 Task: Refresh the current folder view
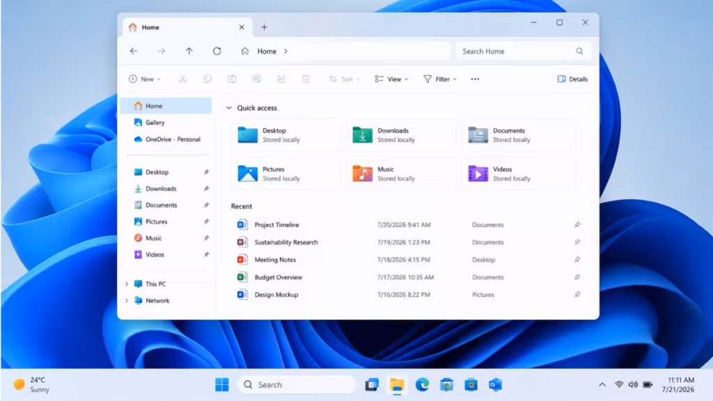coord(217,51)
